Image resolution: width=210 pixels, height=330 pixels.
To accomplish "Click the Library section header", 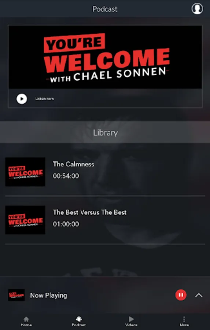I will [x=105, y=132].
